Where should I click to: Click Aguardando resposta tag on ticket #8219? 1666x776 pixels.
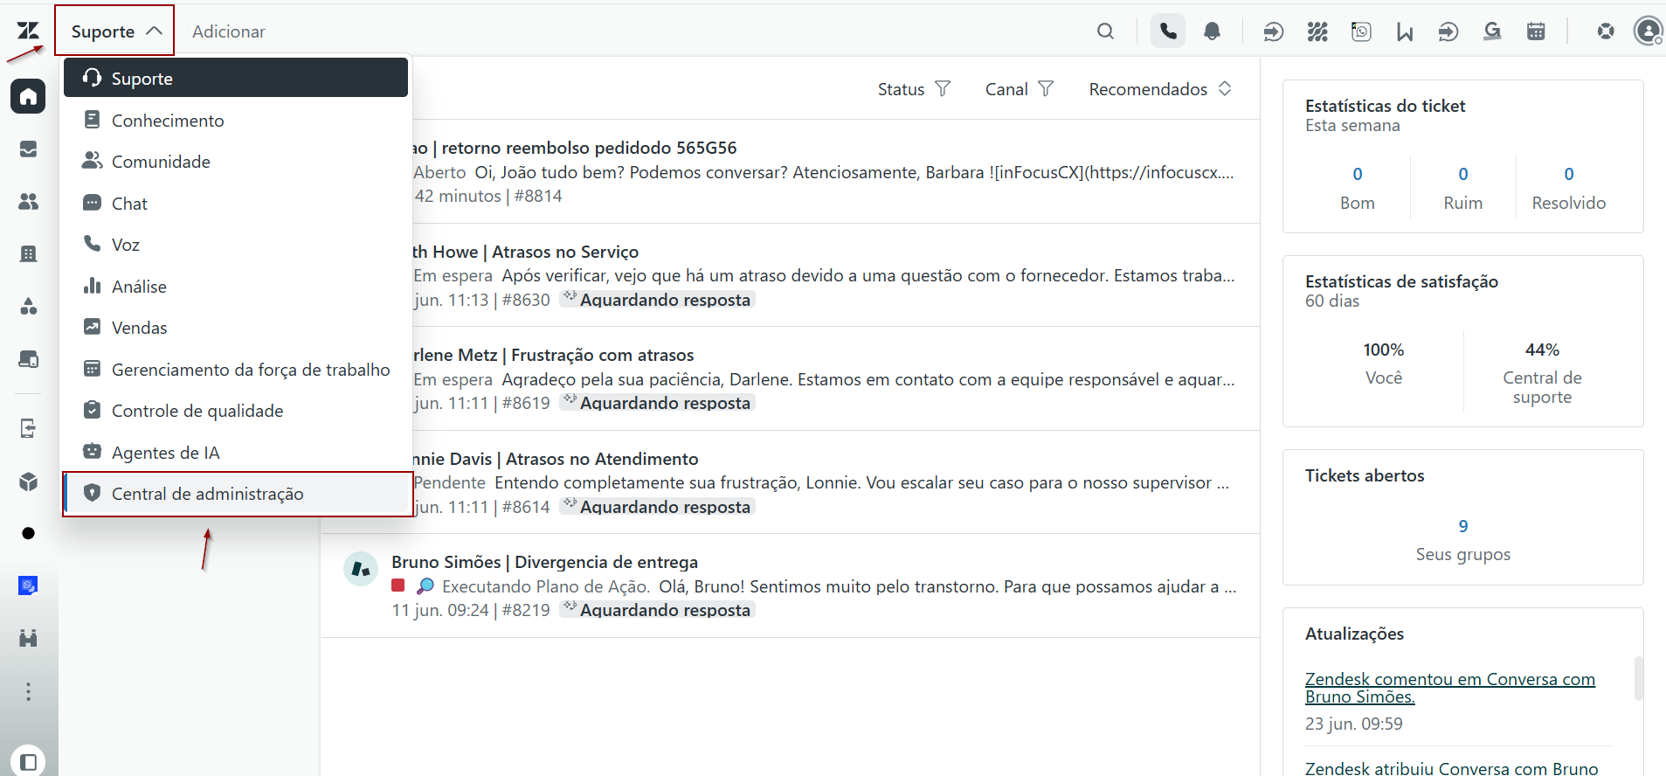[x=657, y=610]
